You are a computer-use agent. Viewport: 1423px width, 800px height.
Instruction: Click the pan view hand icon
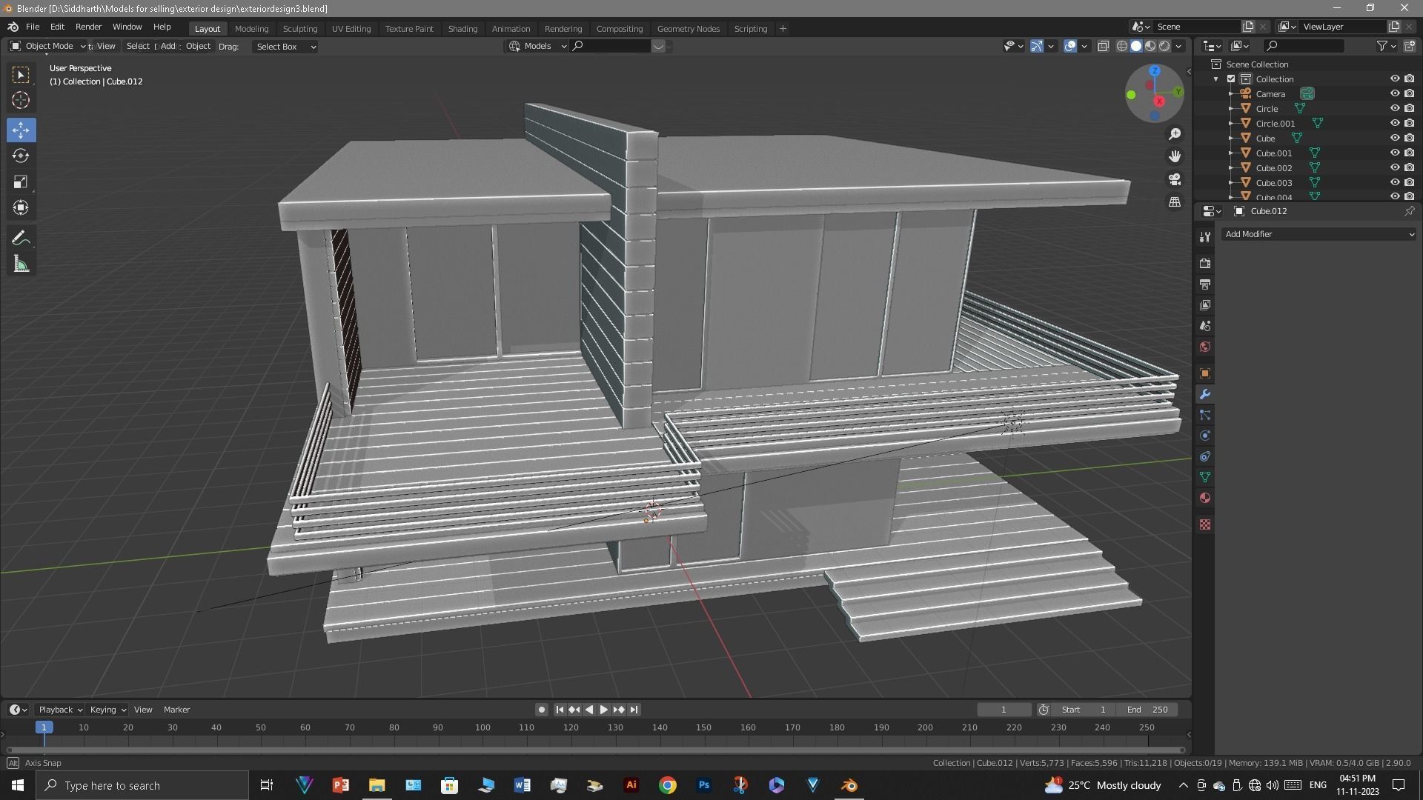[1175, 156]
